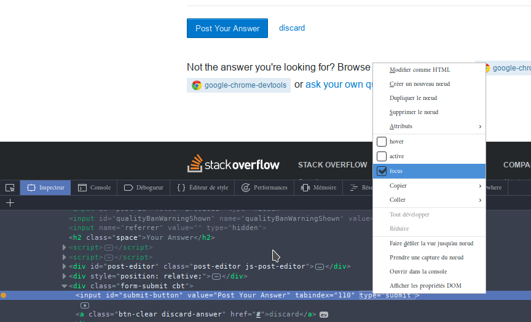
Task: Select the btn-clear discard-answer anchor node
Action: pos(195,314)
